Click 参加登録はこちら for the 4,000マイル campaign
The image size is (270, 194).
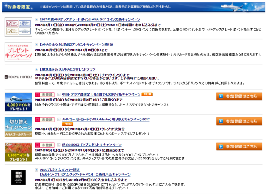239,96
